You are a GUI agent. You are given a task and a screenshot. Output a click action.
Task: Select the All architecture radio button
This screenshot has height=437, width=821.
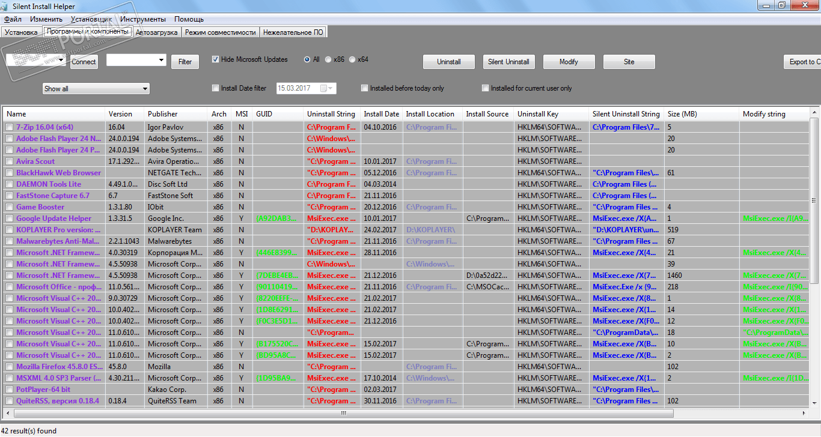[x=308, y=59]
